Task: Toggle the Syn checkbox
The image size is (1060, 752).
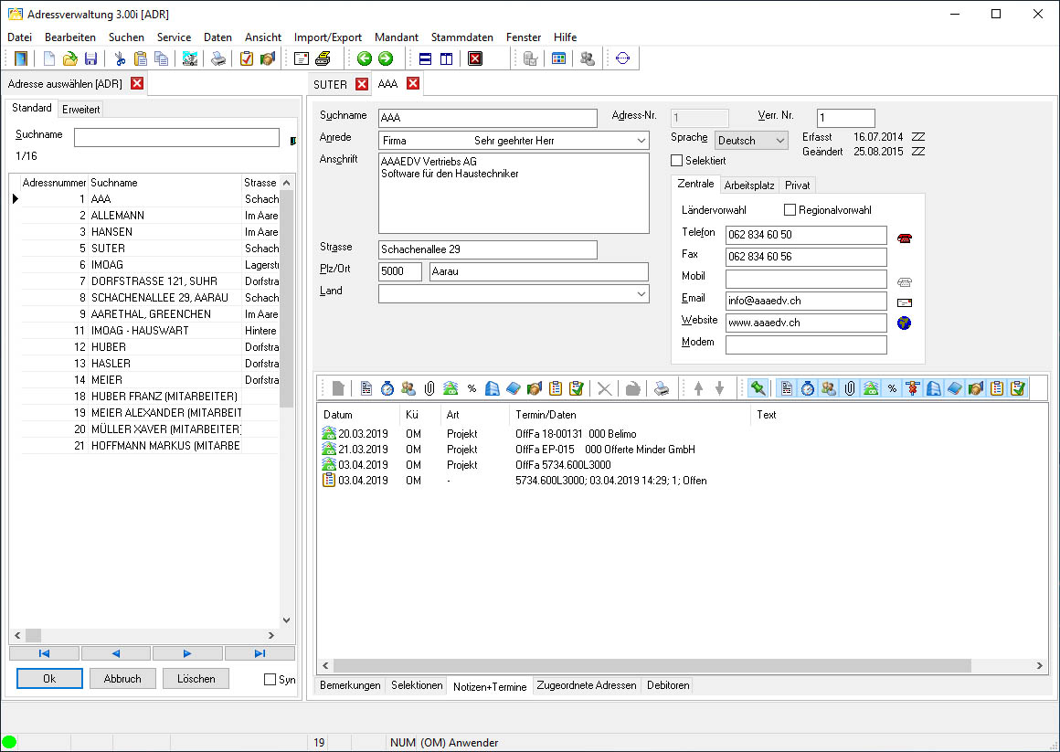Action: [270, 679]
